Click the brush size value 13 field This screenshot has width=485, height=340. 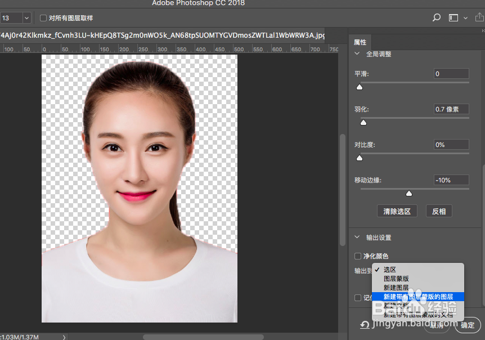click(x=11, y=18)
